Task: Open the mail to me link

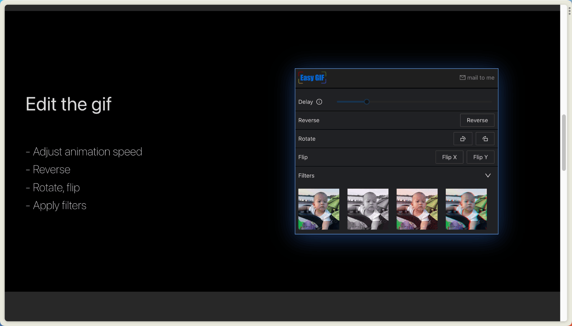Action: coord(480,78)
